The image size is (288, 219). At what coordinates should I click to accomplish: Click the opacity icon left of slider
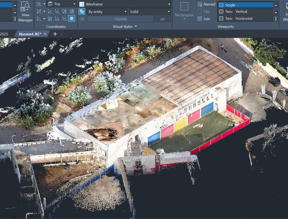pyautogui.click(x=82, y=19)
